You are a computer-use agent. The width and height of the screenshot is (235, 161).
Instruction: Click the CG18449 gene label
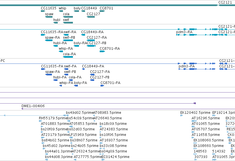coord(89,8)
